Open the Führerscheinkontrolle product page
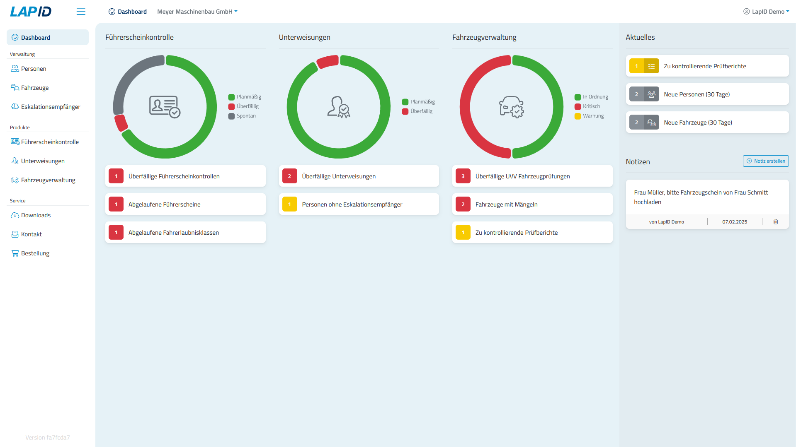796x447 pixels. [50, 142]
